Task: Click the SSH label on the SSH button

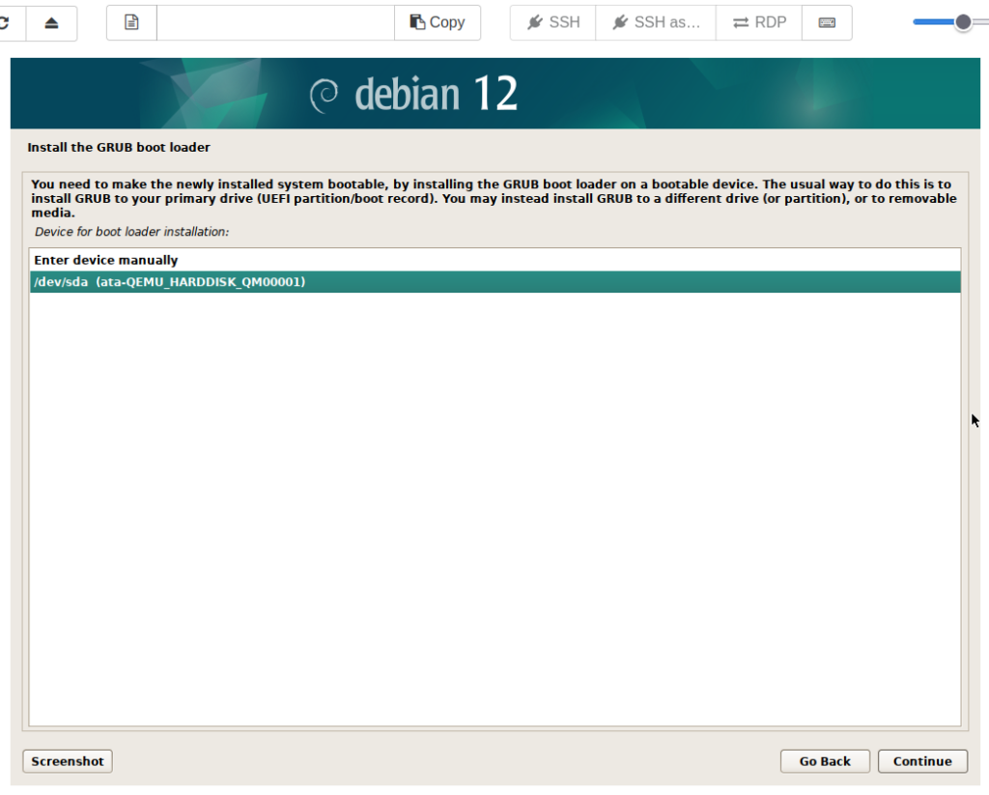Action: (564, 22)
